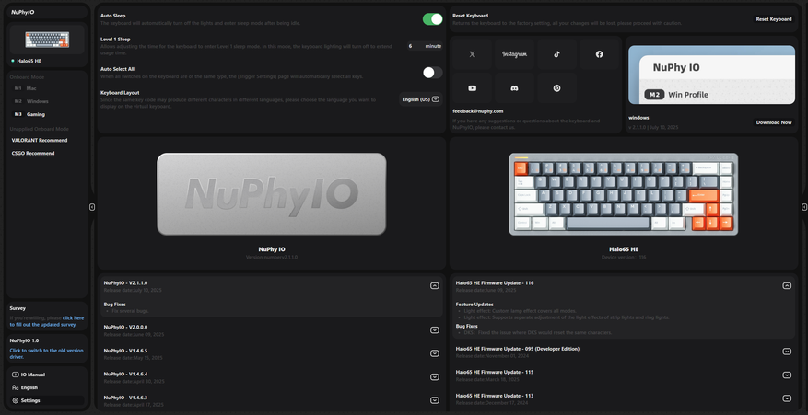The image size is (808, 415).
Task: Click the Halo65 HE keyboard thumbnail in sidebar
Action: coord(47,40)
